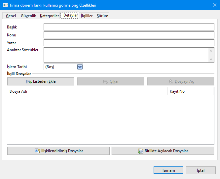
Task: Click the Çıkar remove button
Action: click(111, 81)
